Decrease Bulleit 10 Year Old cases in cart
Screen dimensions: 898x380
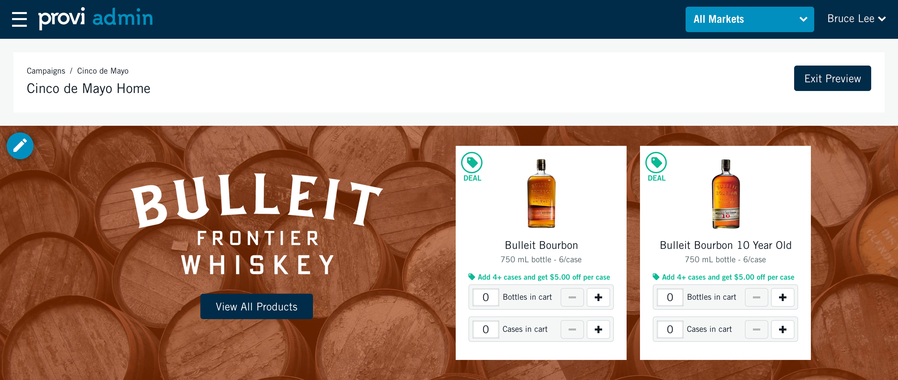[757, 329]
